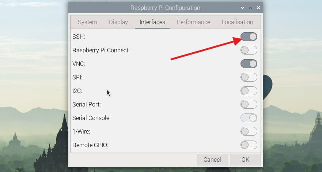
Task: Enable the Serial Port switch
Action: tap(249, 104)
